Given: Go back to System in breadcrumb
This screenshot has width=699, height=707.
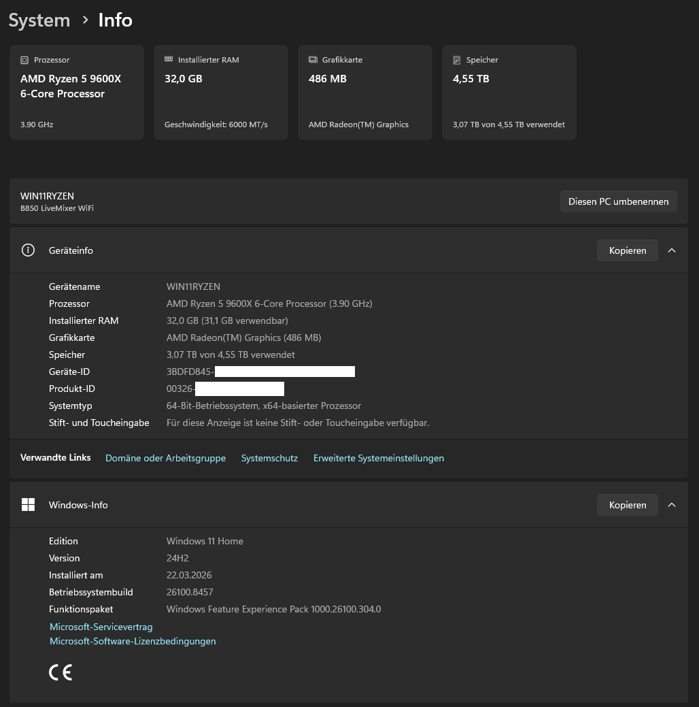Looking at the screenshot, I should [x=39, y=20].
